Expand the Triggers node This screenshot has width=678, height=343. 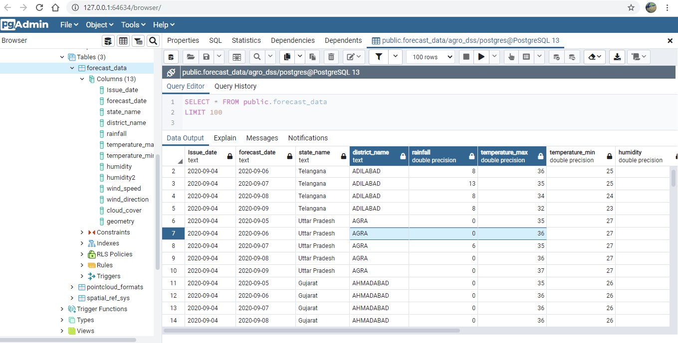pyautogui.click(x=82, y=276)
